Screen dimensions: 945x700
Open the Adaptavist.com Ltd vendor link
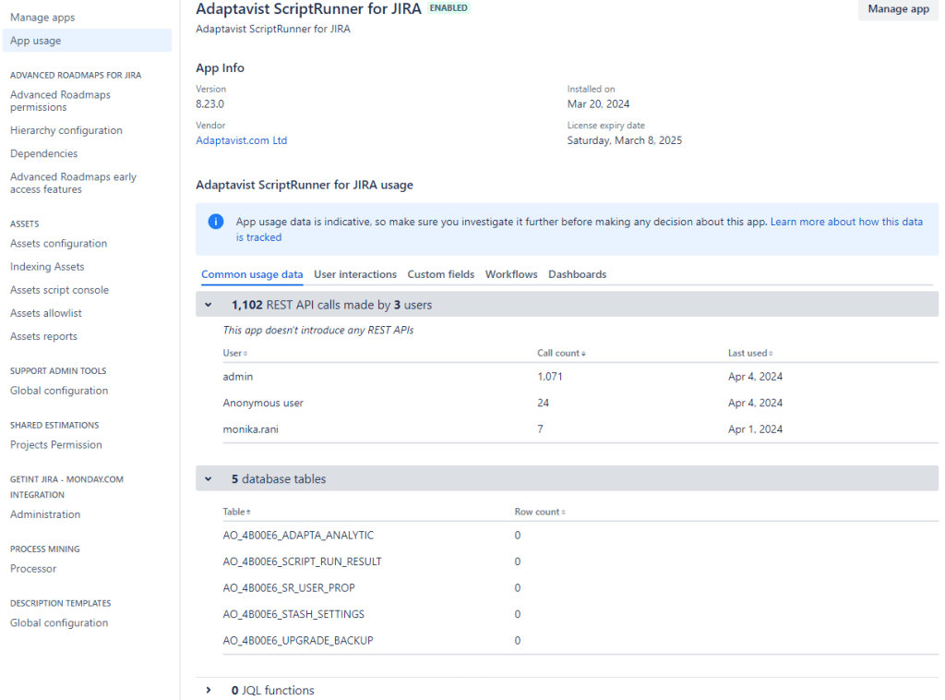coord(242,140)
